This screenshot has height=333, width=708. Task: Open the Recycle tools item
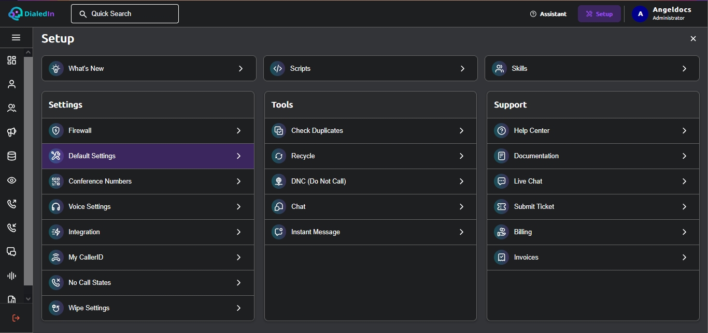(x=371, y=156)
